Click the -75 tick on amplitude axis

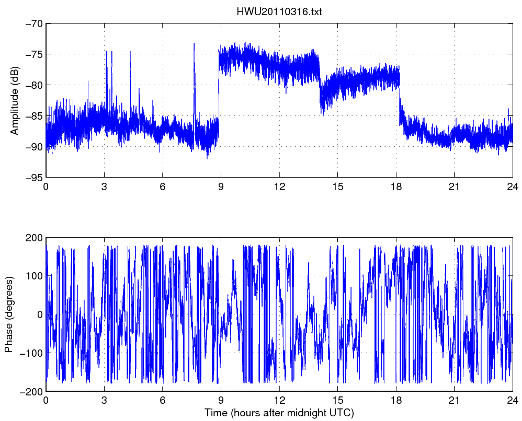(33, 54)
